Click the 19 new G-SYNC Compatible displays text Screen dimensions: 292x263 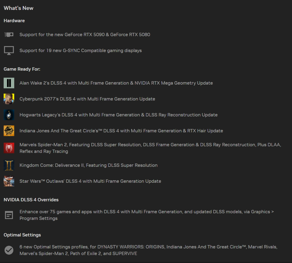pos(81,50)
